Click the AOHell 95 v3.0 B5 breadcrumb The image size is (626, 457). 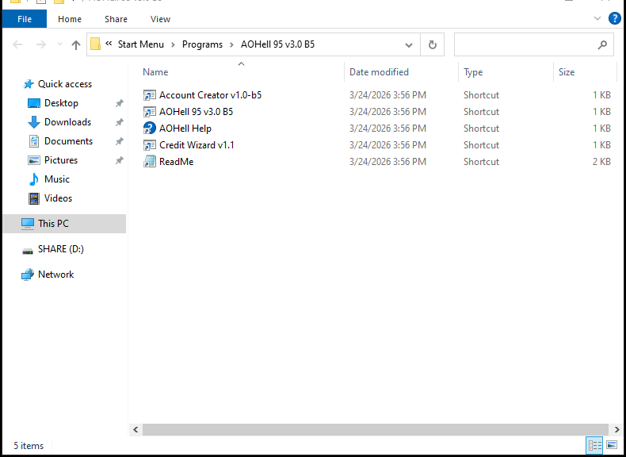pyautogui.click(x=277, y=44)
